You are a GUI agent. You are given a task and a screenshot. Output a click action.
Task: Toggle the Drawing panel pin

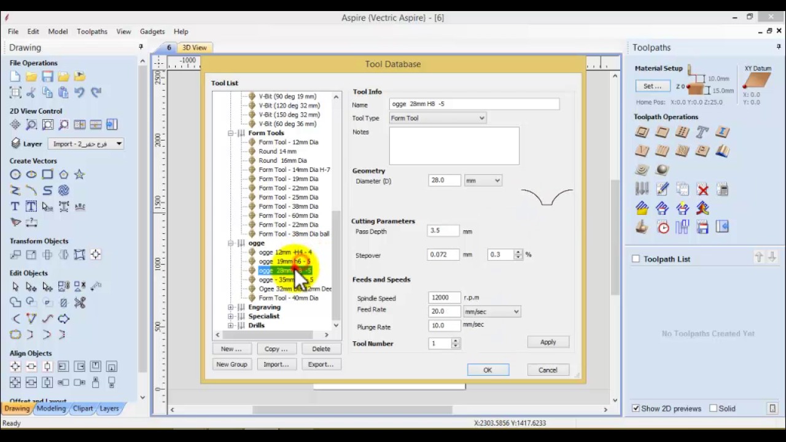coord(141,47)
